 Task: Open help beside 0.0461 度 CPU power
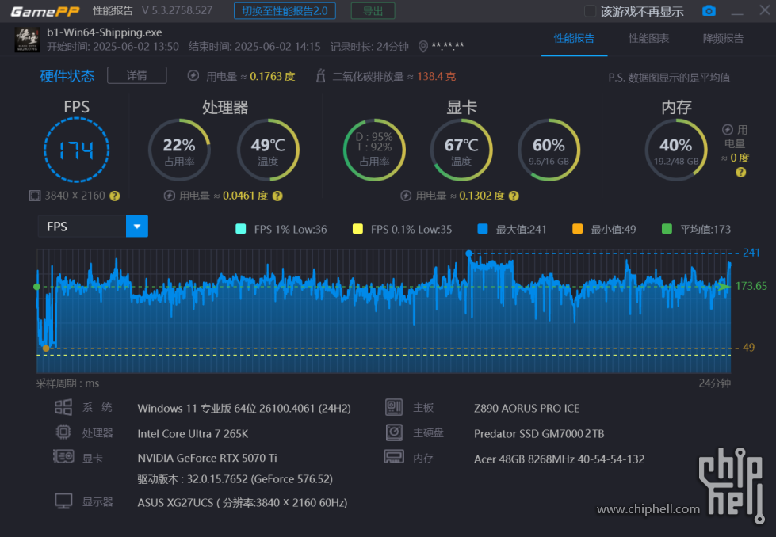(277, 196)
